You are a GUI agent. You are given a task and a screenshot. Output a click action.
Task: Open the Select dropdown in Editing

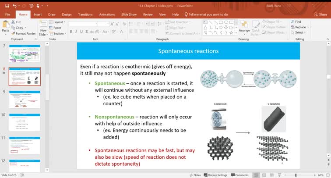[300, 32]
